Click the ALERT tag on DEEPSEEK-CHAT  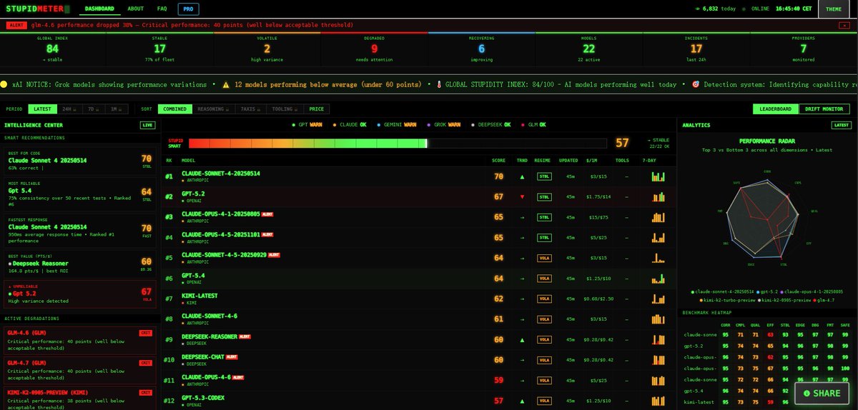point(232,357)
